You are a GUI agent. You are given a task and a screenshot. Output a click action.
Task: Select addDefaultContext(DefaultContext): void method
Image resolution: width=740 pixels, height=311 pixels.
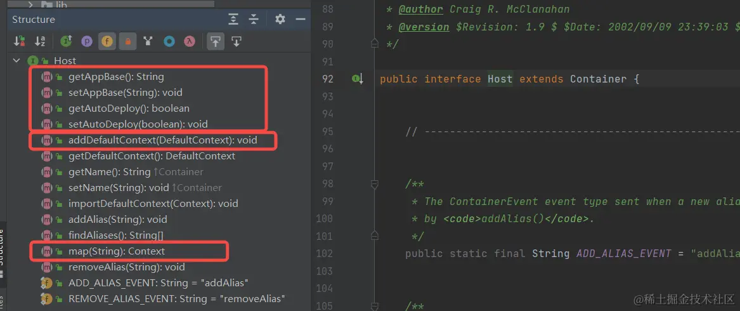(x=162, y=140)
